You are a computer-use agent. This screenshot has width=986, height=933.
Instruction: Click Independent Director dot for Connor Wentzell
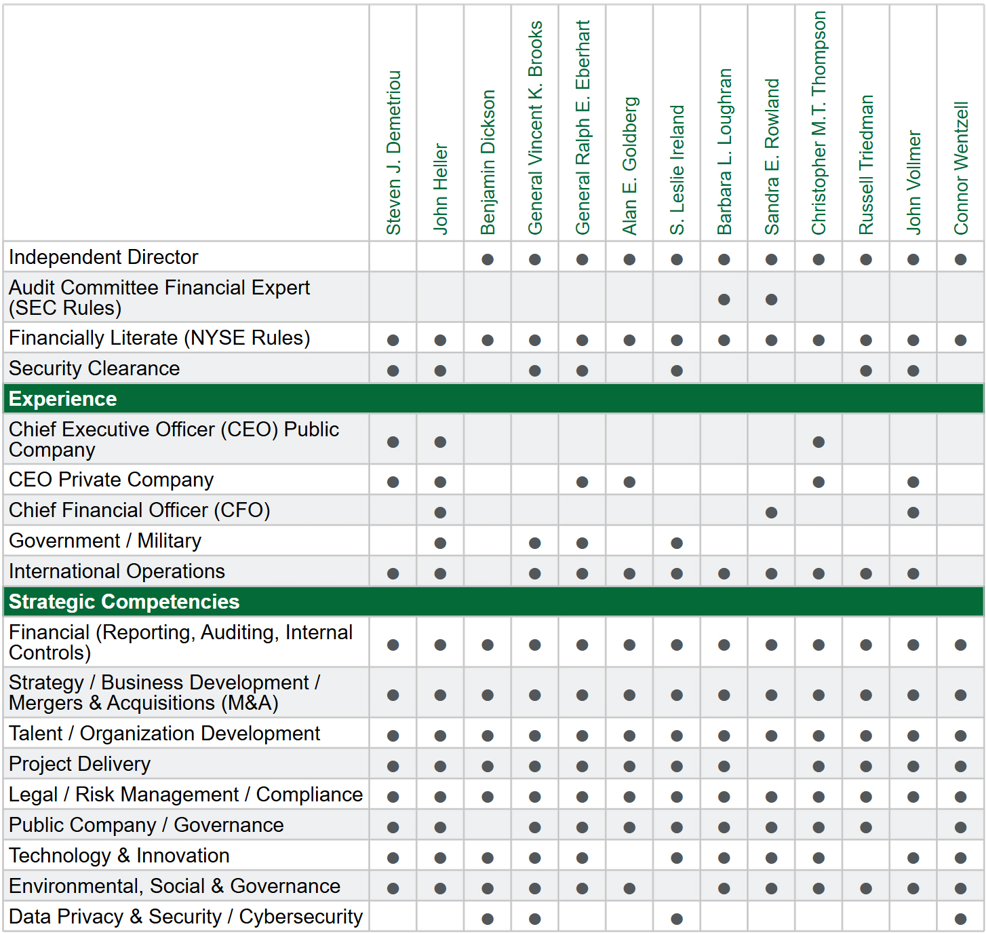(x=961, y=259)
